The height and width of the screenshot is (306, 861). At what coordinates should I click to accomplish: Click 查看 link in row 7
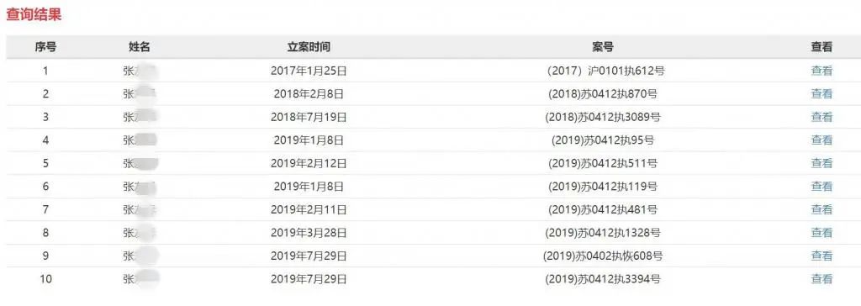(x=821, y=209)
